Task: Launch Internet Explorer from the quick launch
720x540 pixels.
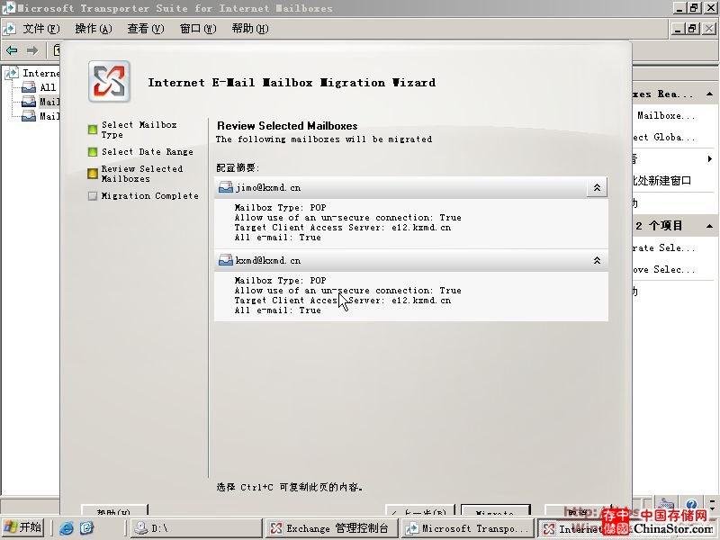Action: tap(66, 528)
